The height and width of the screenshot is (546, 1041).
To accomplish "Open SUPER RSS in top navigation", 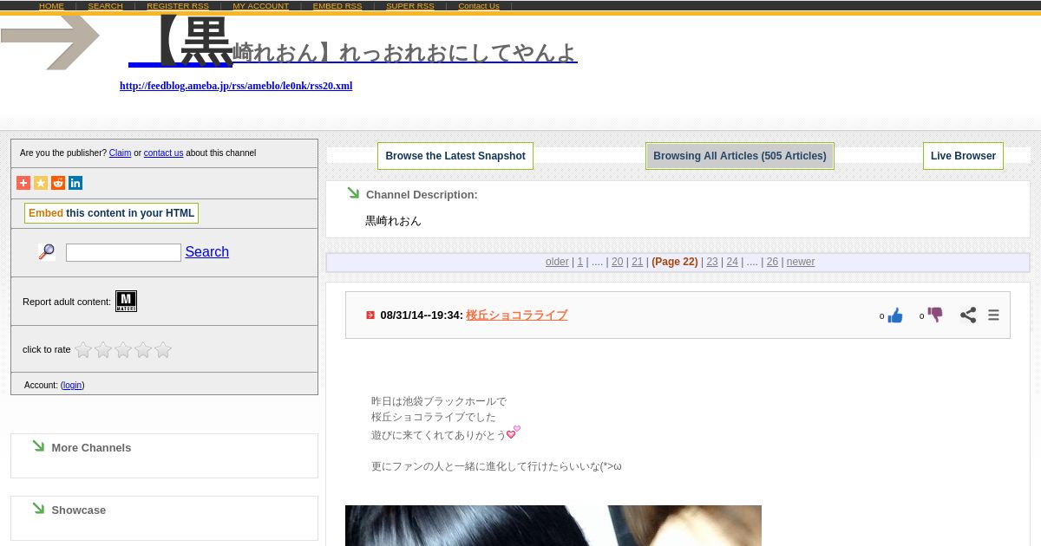I will click(410, 6).
